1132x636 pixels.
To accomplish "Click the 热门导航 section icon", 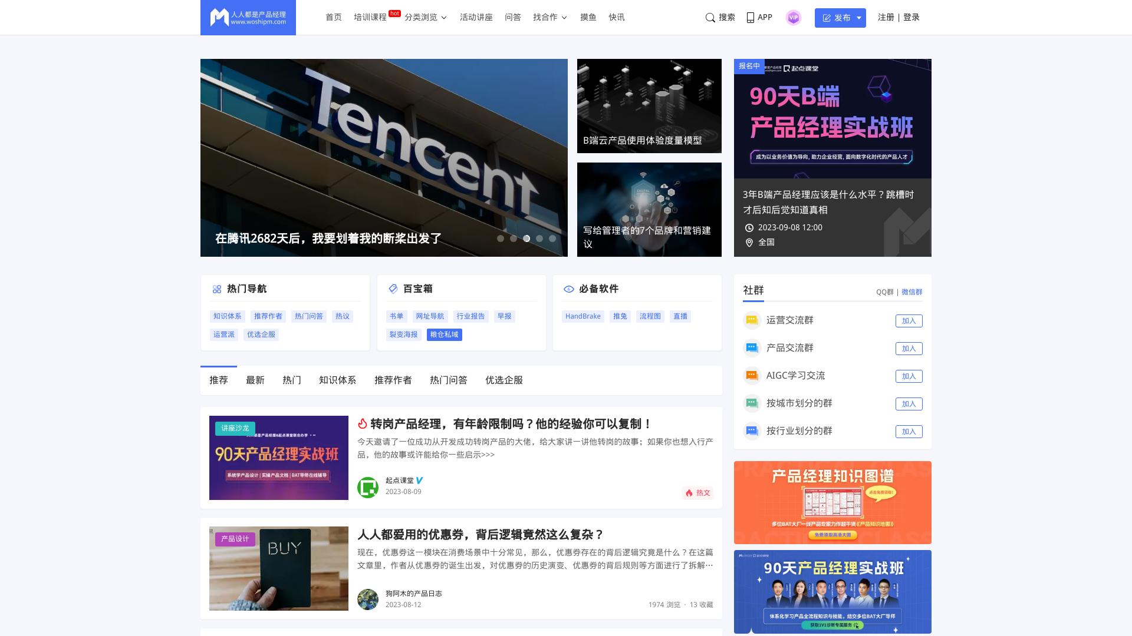I will coord(217,289).
